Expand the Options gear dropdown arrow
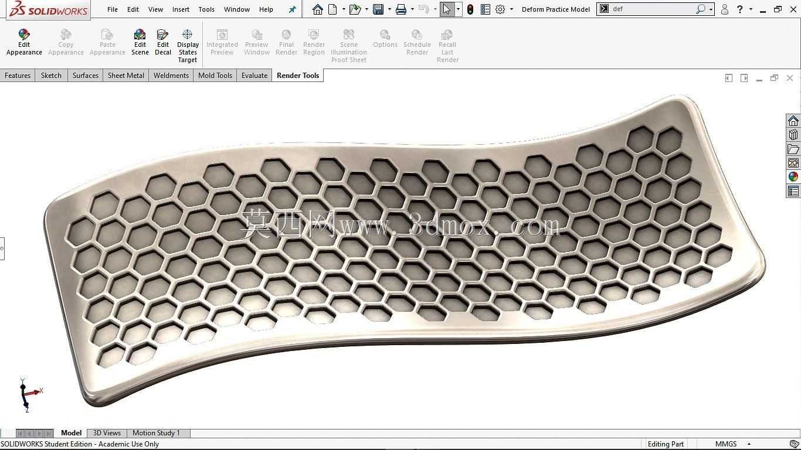Viewport: 801px width, 450px height. pyautogui.click(x=511, y=9)
